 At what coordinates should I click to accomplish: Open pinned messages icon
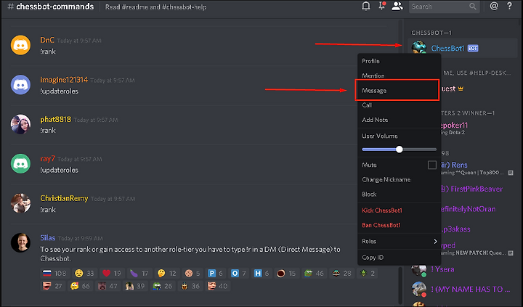382,6
